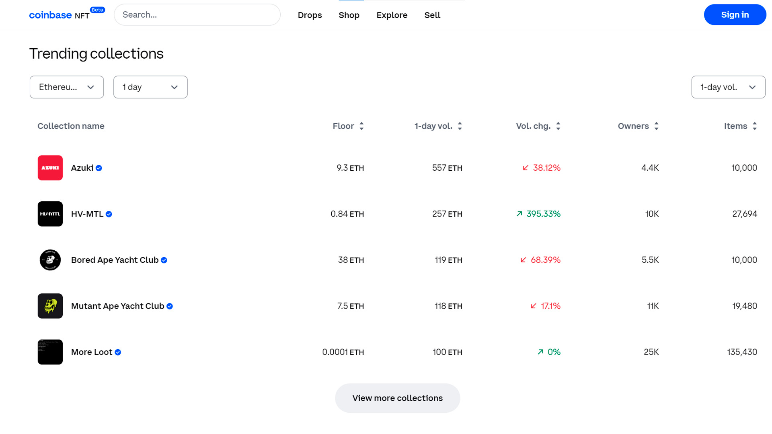
Task: Open the Bored Ape Yacht Club logo
Action: click(50, 260)
